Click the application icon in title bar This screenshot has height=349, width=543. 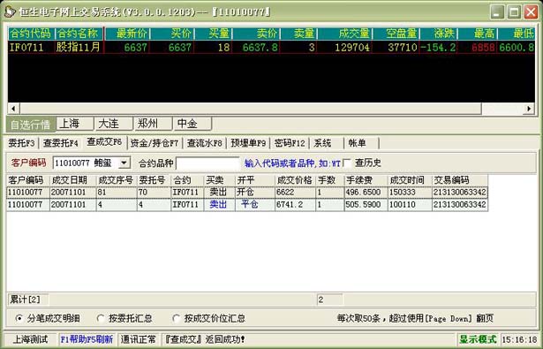coord(10,11)
